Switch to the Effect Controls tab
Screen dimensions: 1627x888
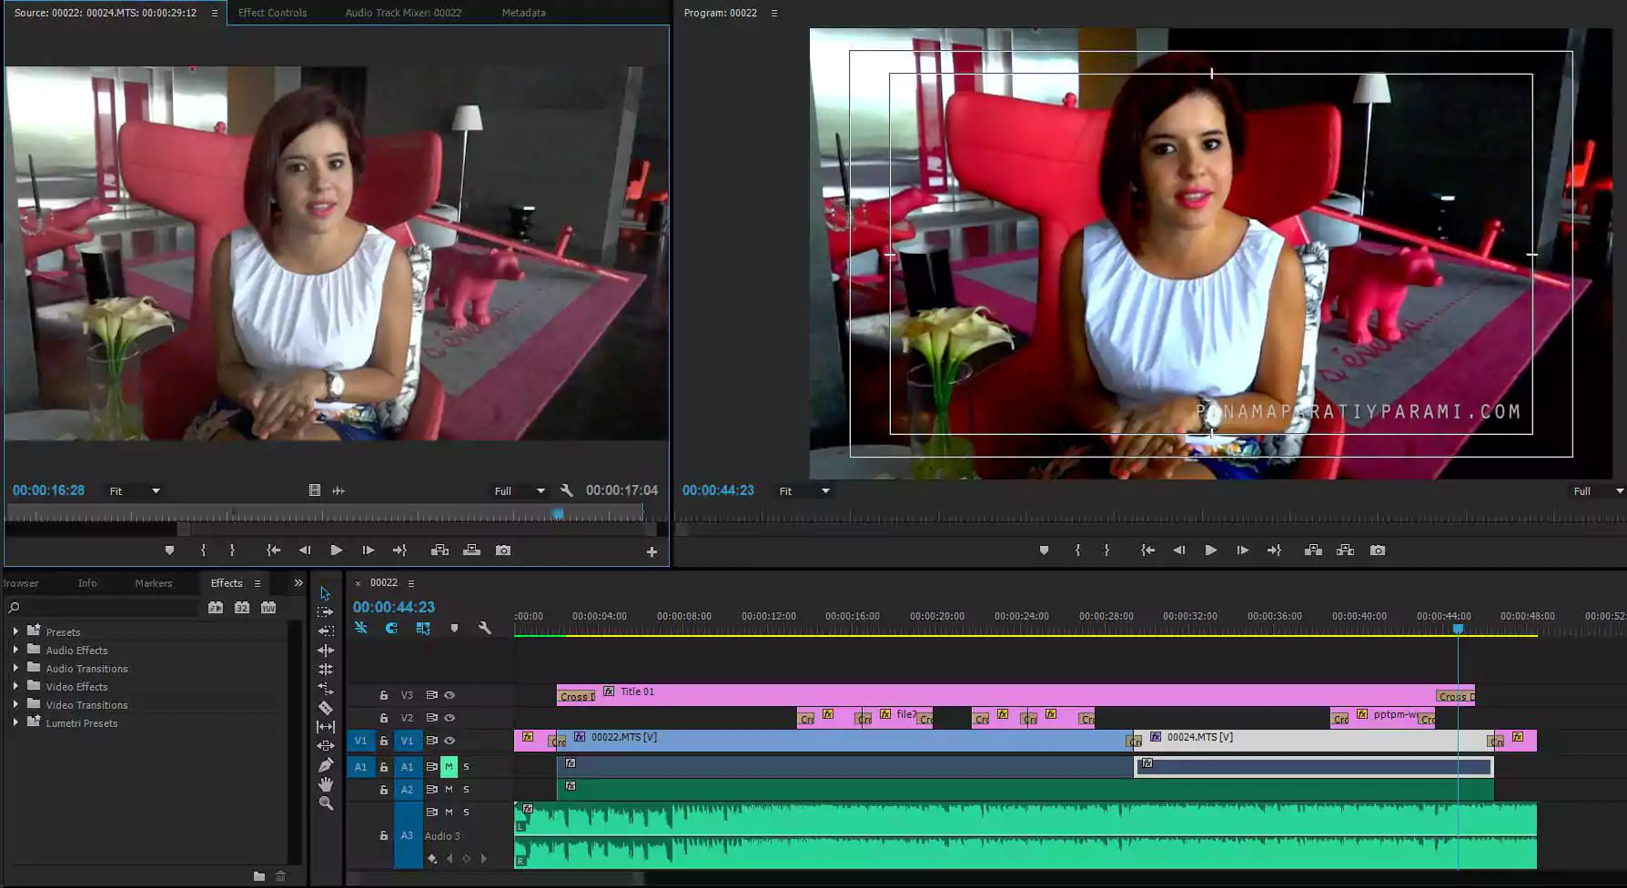[x=272, y=13]
